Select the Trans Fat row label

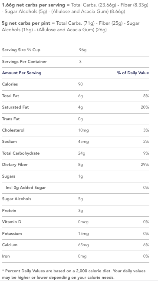click(11, 119)
